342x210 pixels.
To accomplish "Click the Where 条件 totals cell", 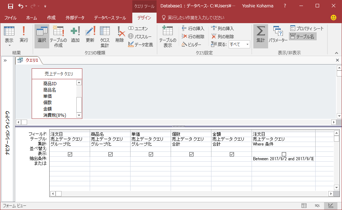I will 283,144.
